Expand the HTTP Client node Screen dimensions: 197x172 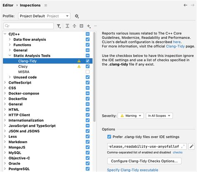(5, 115)
